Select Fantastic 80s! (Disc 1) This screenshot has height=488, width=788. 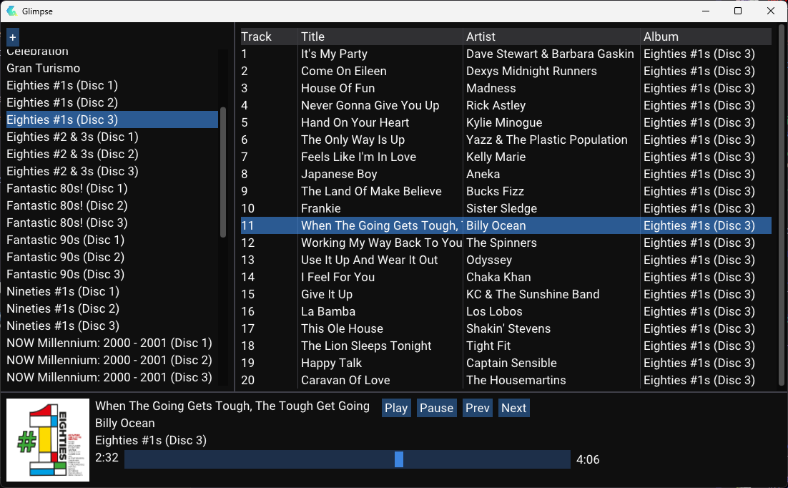(x=67, y=188)
